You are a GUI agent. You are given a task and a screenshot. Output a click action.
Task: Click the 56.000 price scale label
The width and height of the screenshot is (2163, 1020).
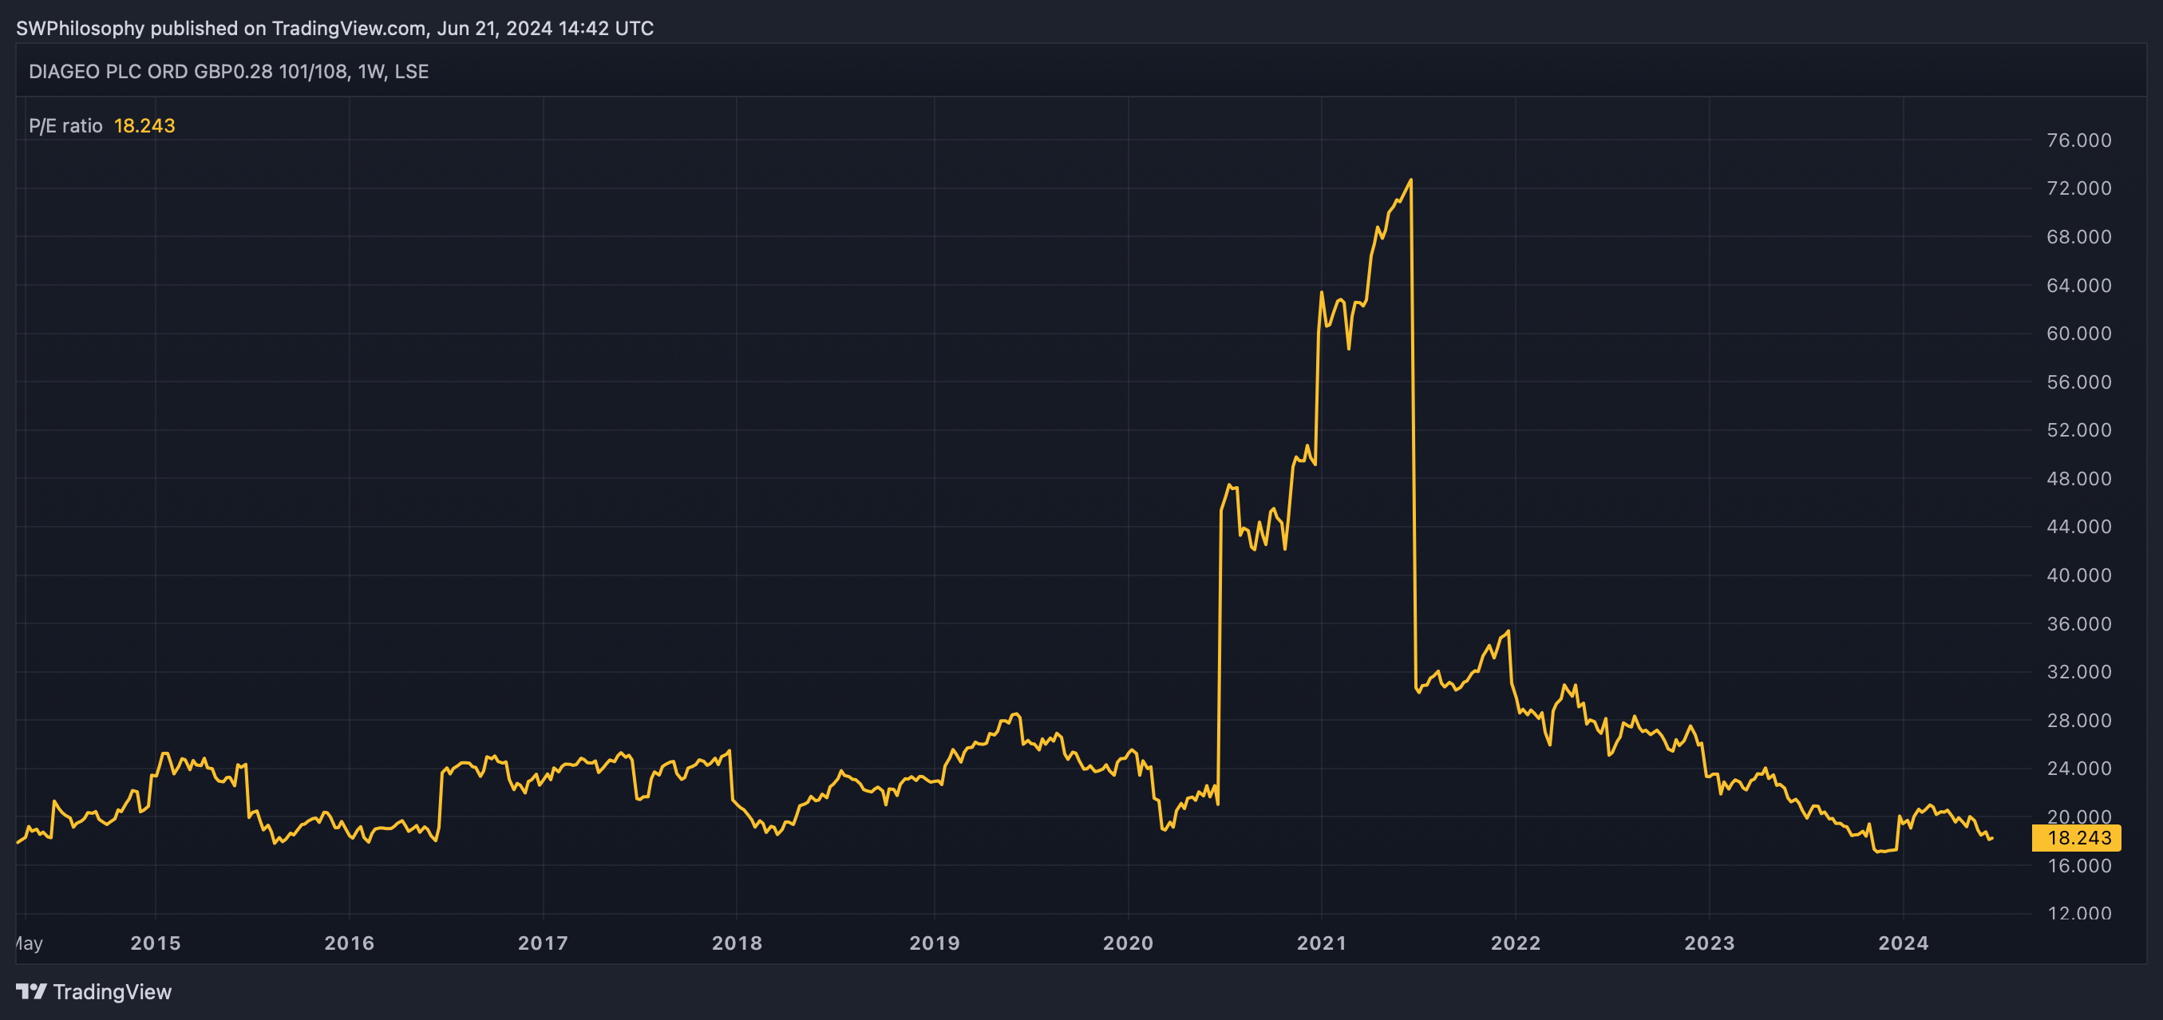[x=2079, y=382]
